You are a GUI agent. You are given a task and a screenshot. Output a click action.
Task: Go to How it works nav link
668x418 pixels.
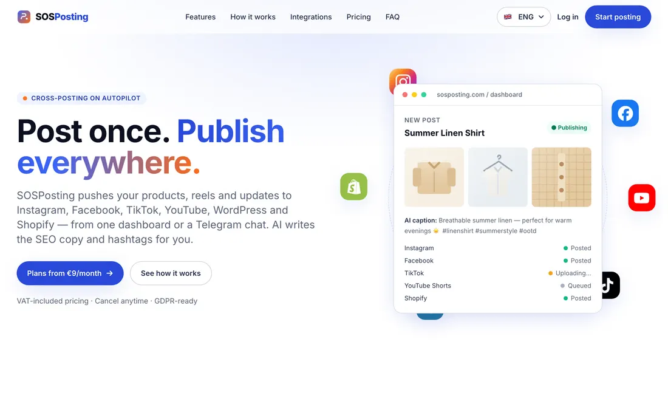tap(253, 17)
